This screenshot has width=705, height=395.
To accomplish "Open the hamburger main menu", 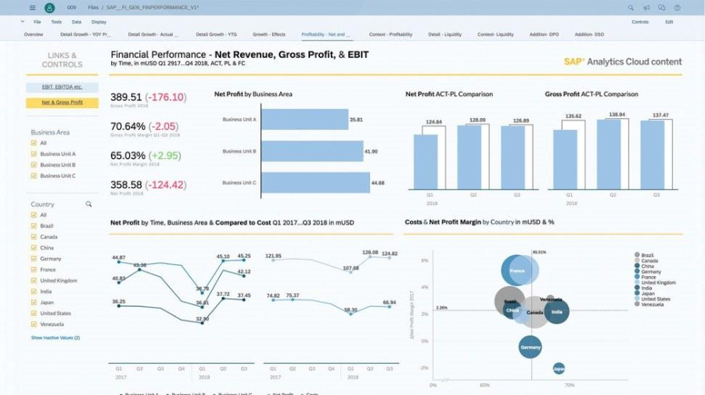I will [x=31, y=8].
